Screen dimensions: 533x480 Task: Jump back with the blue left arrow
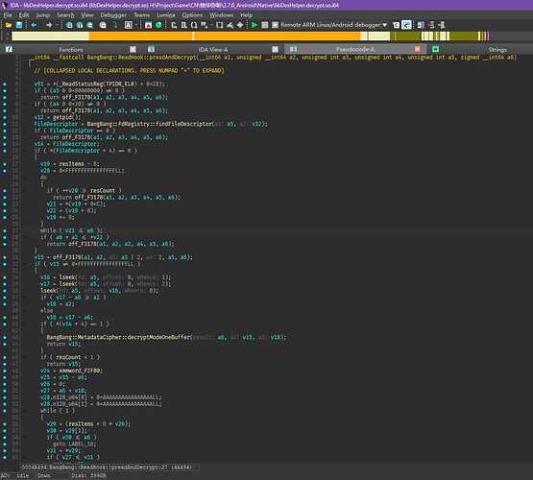point(34,25)
